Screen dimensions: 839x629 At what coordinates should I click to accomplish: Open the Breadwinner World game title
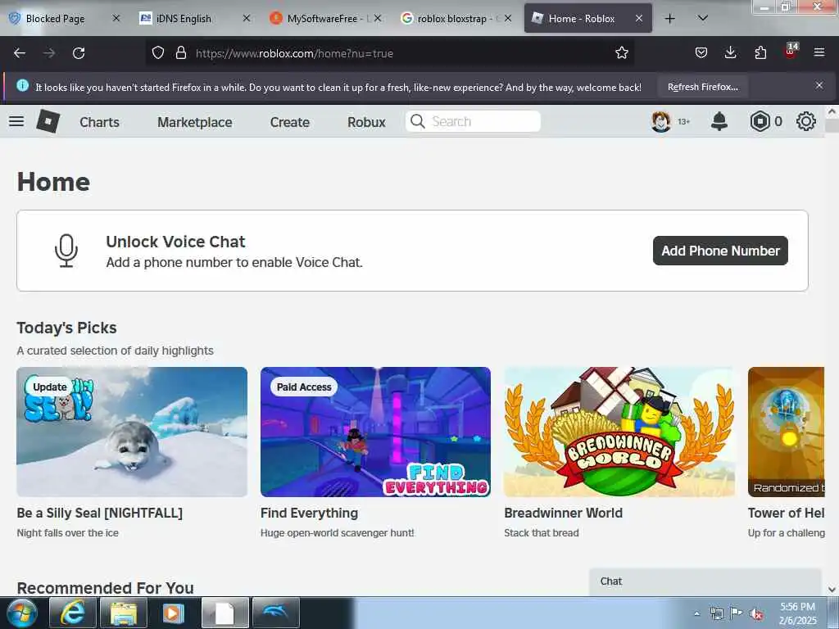564,513
